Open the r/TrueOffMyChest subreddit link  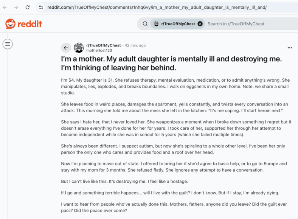(x=103, y=45)
